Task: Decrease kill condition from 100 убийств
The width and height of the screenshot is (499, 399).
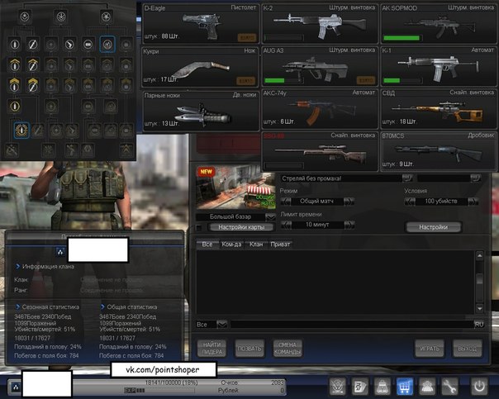Action: point(410,202)
